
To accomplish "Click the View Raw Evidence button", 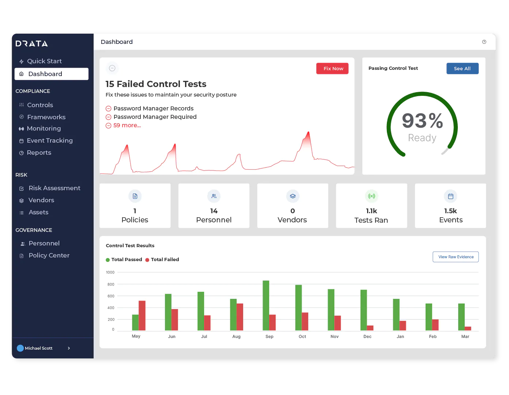I will (456, 257).
